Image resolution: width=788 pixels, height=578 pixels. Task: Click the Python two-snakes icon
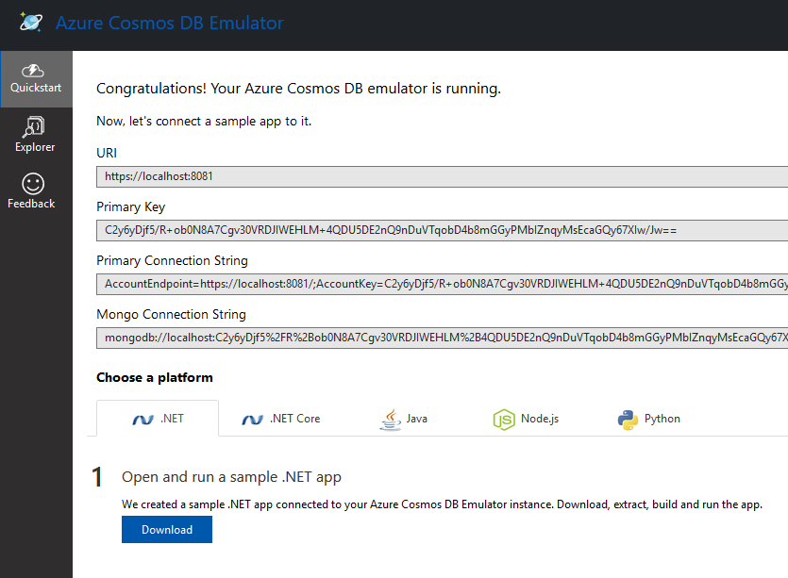[626, 418]
